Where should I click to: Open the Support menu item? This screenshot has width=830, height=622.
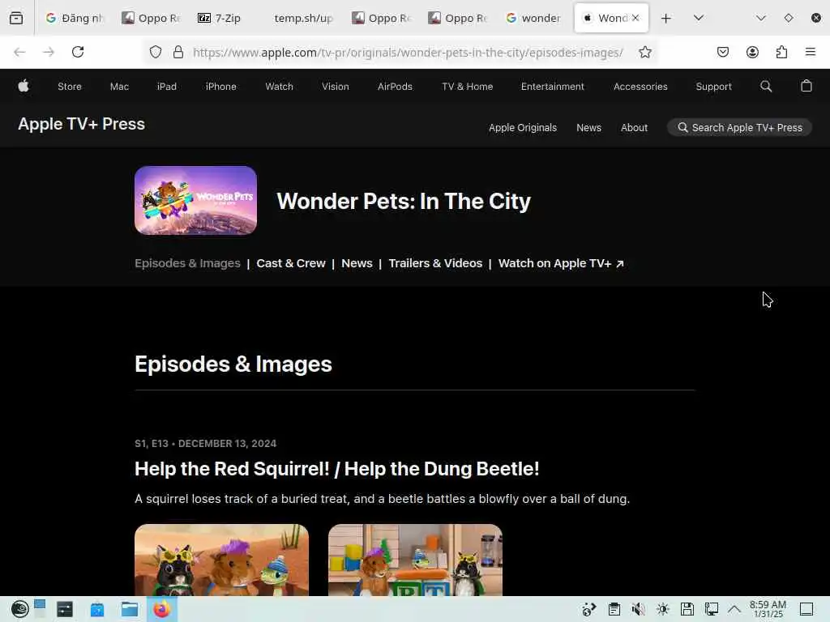pyautogui.click(x=713, y=86)
